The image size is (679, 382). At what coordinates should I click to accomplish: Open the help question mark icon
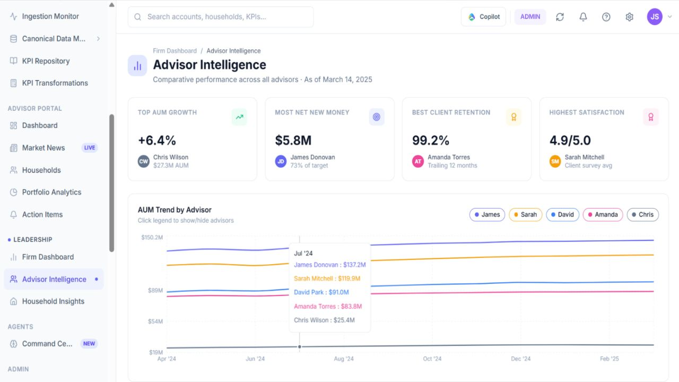point(606,17)
